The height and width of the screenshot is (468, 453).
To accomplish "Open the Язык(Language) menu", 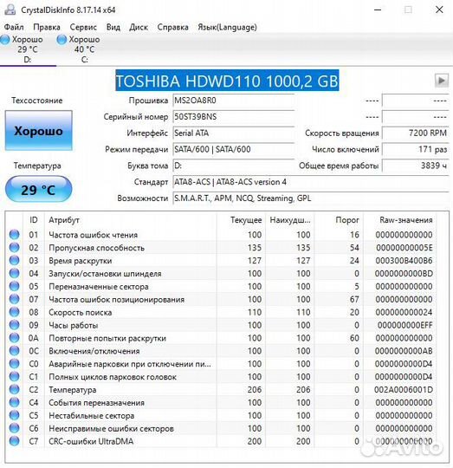I will [x=227, y=27].
